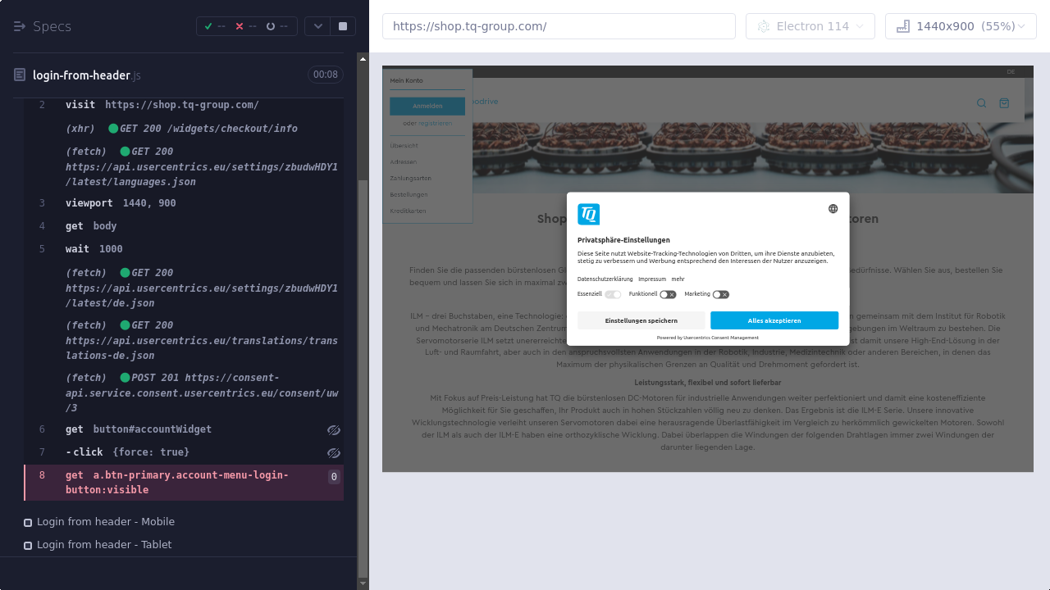Select the Bestellungen account menu item
The width and height of the screenshot is (1050, 590).
tap(409, 195)
